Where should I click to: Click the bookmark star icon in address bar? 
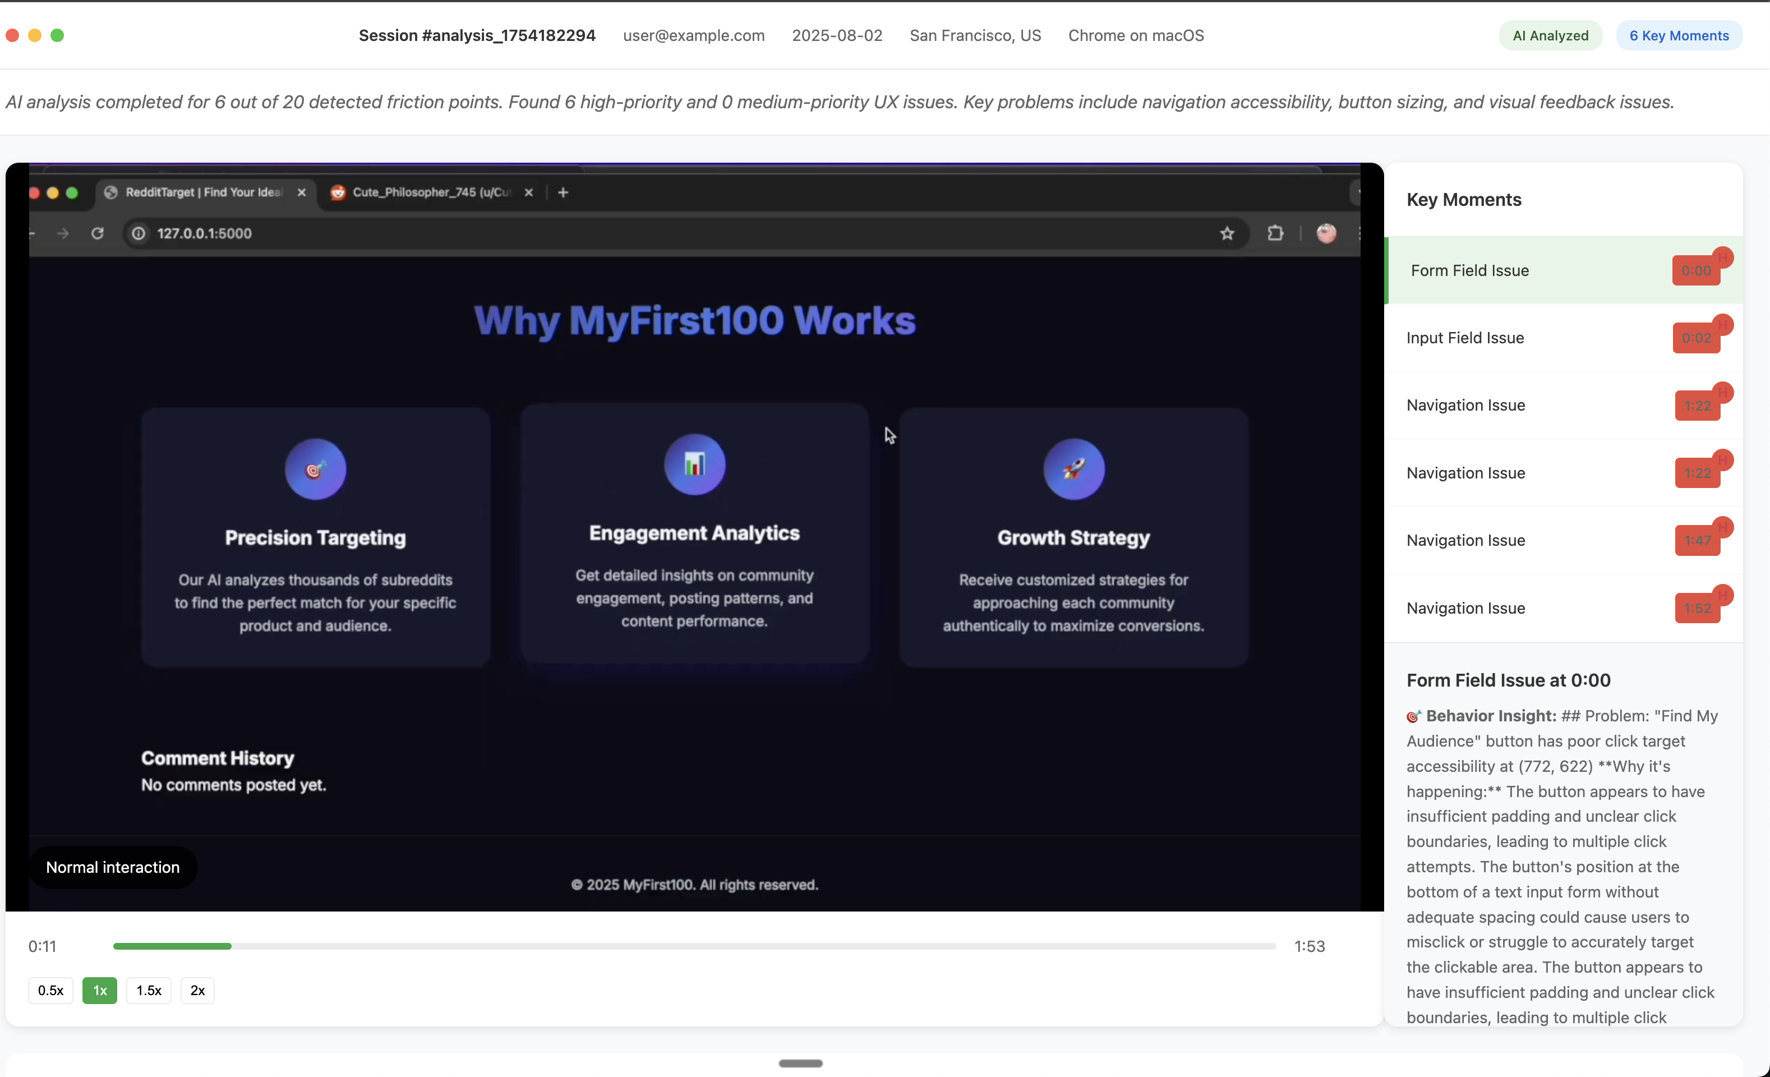[1227, 233]
